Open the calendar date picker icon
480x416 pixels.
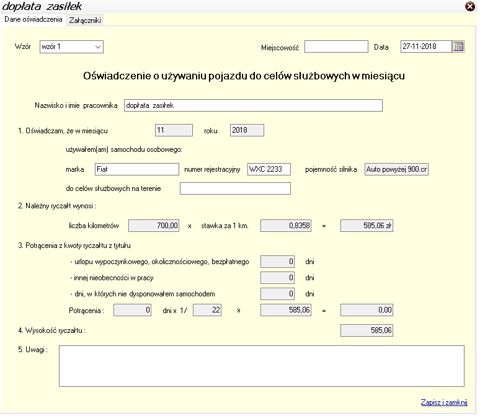click(458, 46)
